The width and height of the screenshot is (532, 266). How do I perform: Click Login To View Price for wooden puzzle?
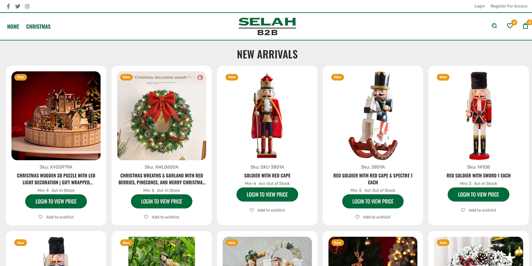point(56,201)
